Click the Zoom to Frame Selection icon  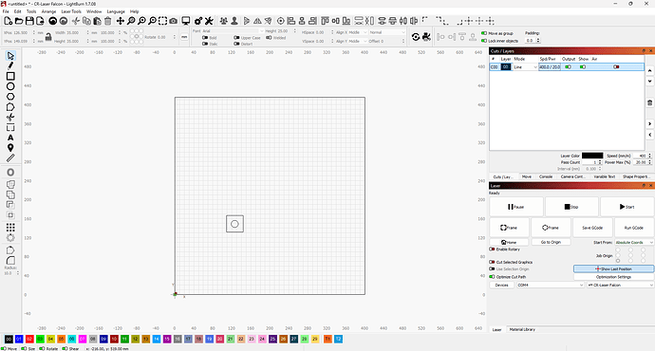click(162, 21)
